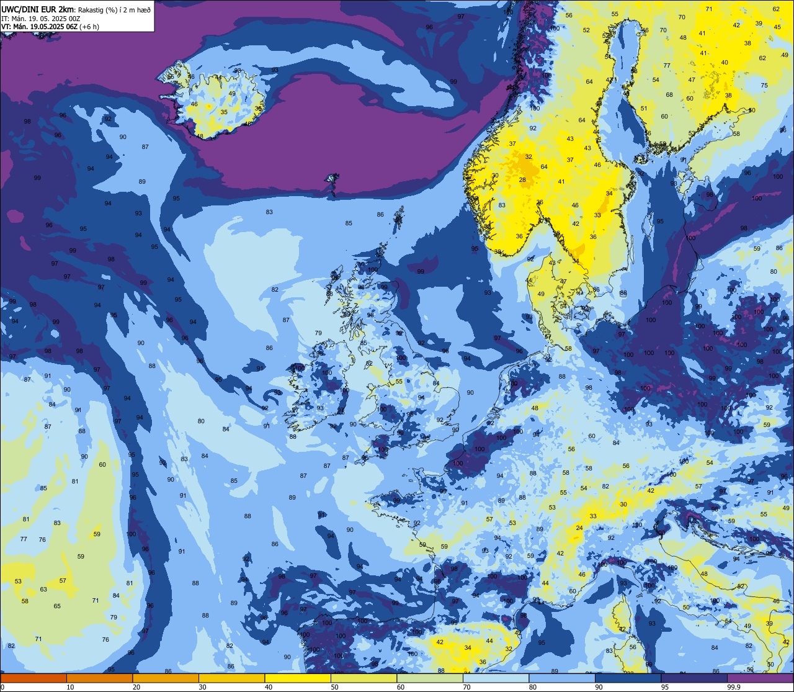794x692 pixels.
Task: Click the 95–99.9 navy legend swatch
Action: pyautogui.click(x=694, y=678)
